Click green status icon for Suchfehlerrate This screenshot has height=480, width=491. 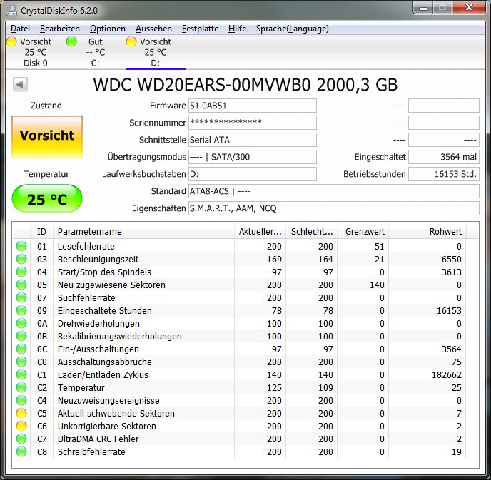coord(21,297)
